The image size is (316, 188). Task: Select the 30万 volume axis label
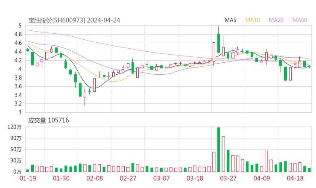coord(16,161)
